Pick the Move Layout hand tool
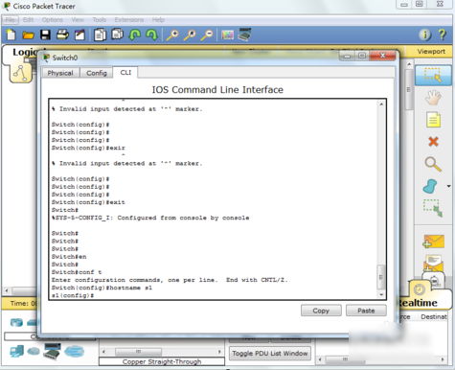 tap(433, 98)
